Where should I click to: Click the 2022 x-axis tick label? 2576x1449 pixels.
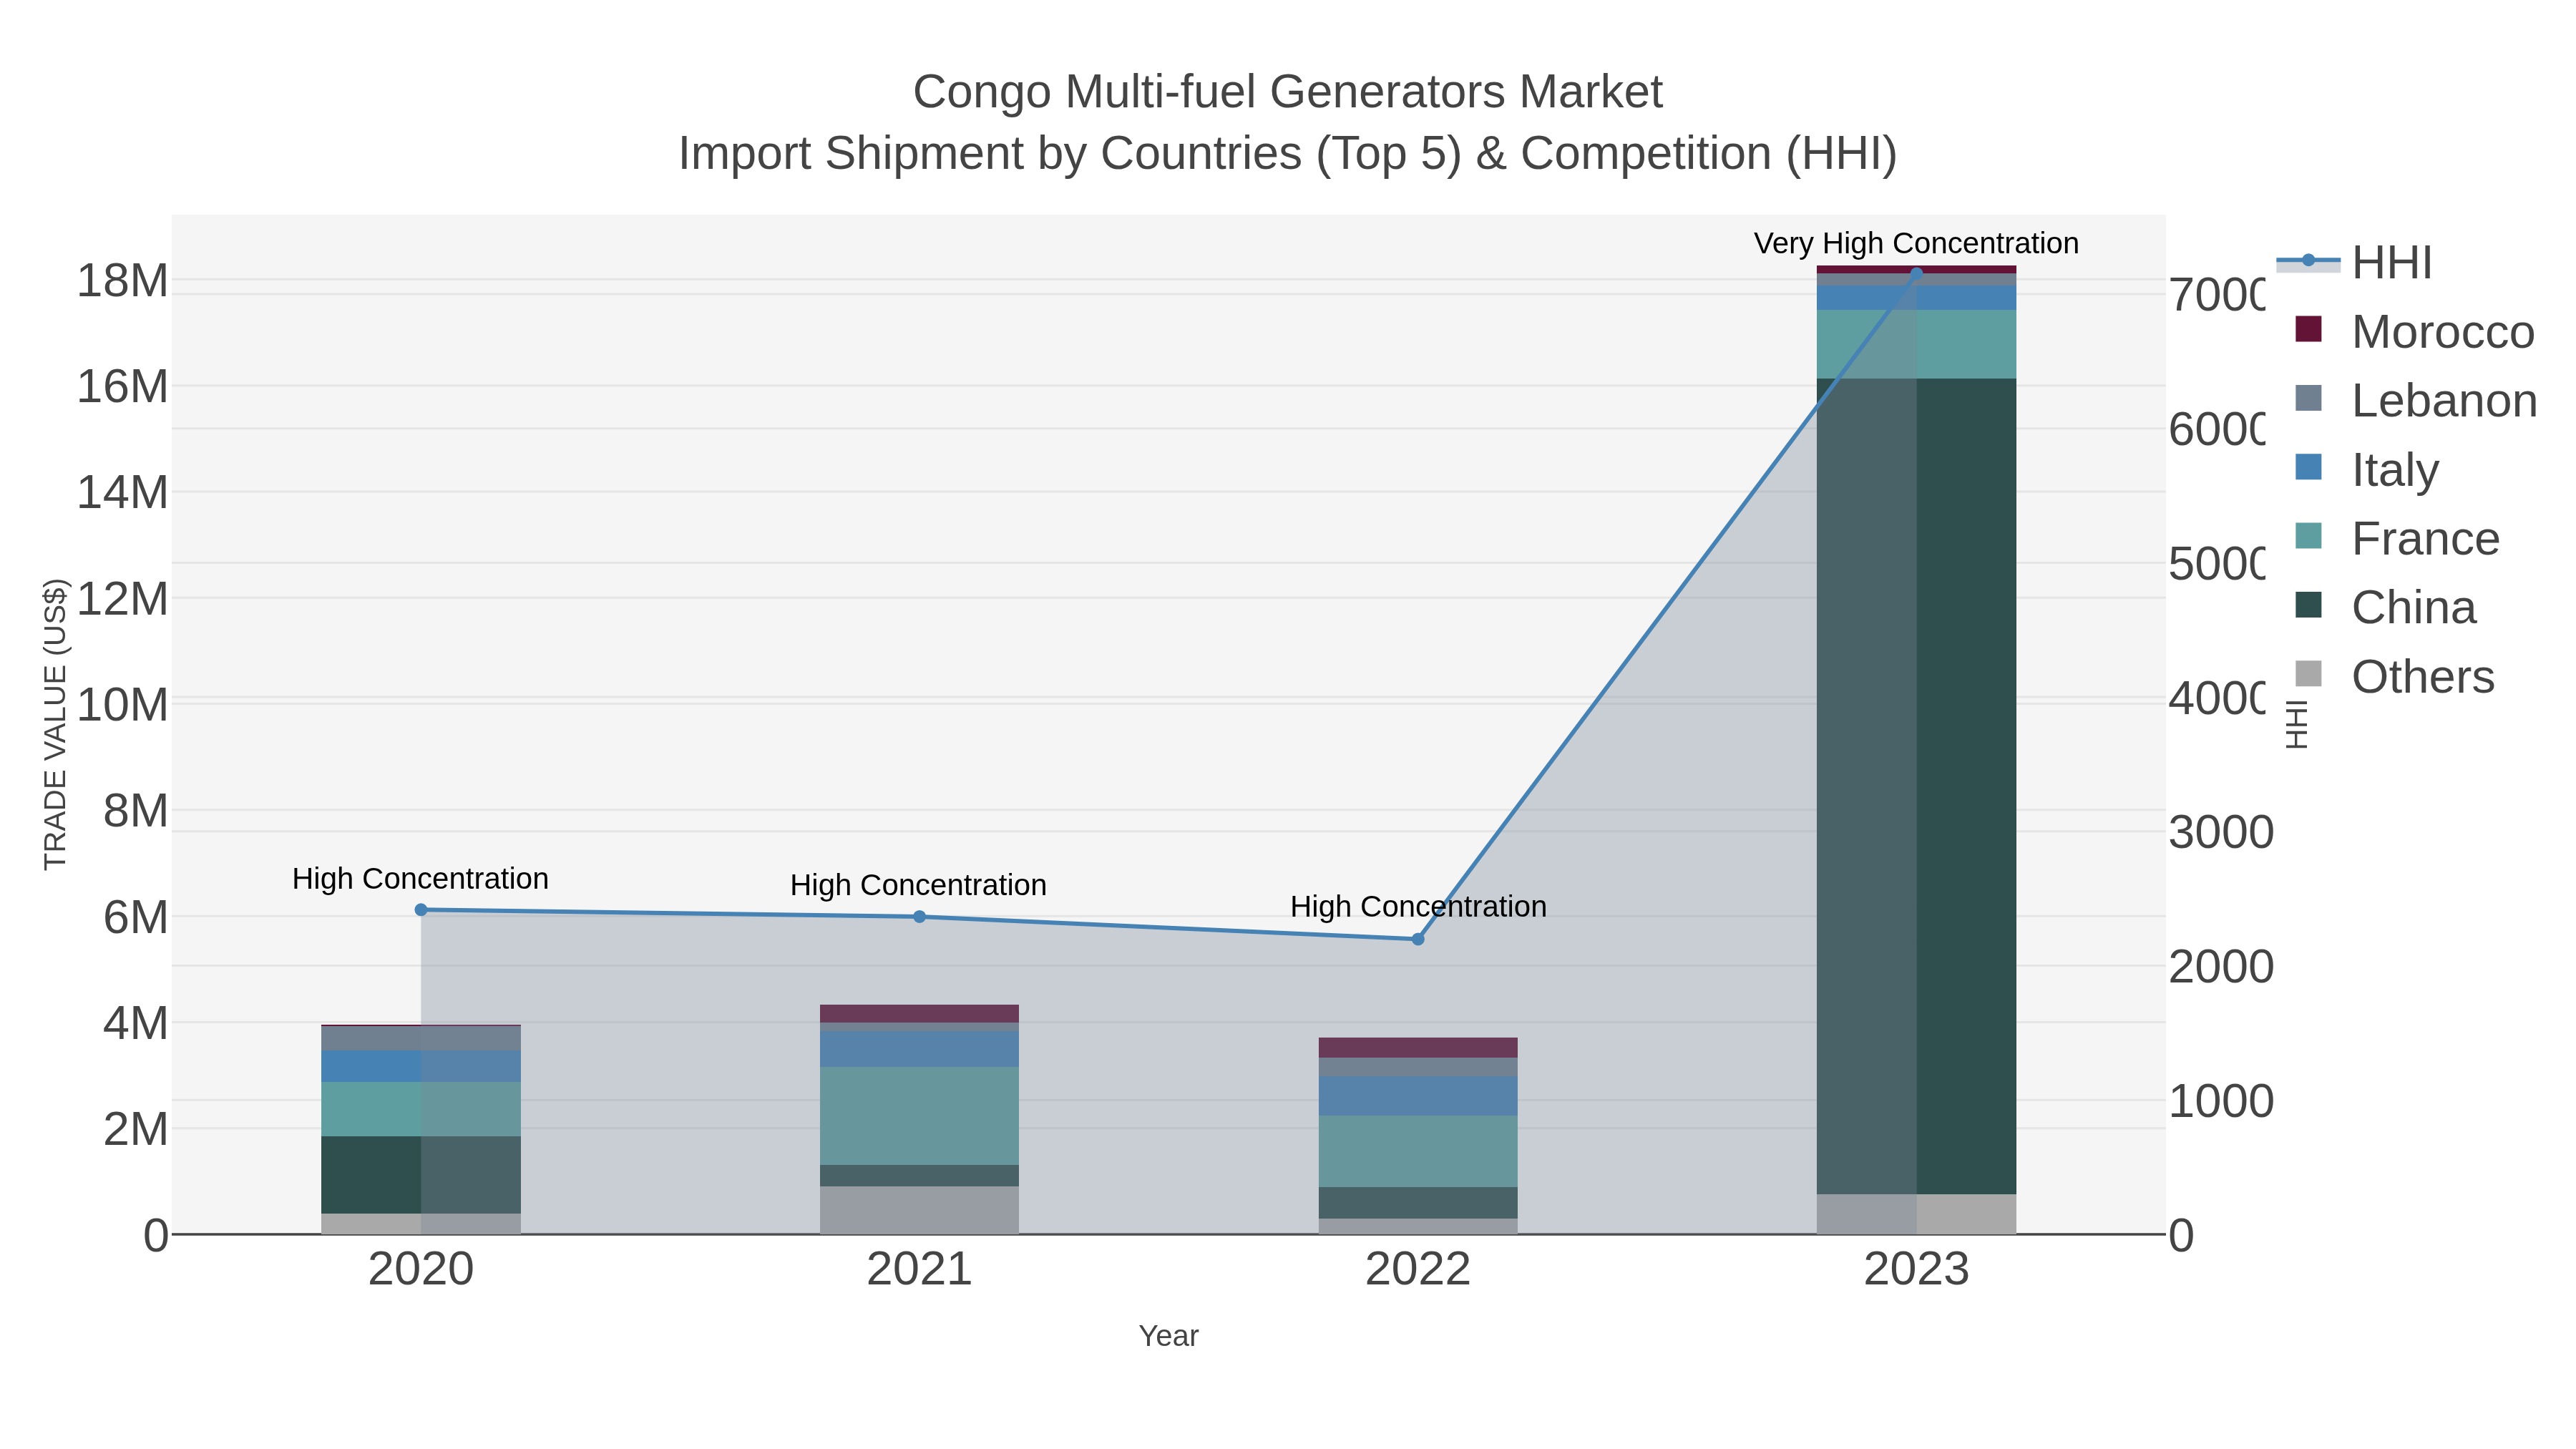(x=1418, y=1270)
